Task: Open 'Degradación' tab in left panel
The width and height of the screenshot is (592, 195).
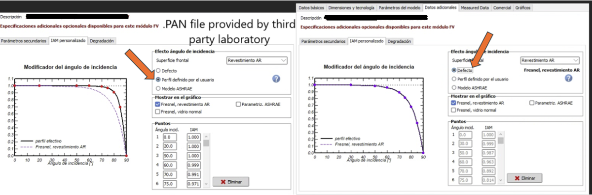Action: tap(102, 41)
